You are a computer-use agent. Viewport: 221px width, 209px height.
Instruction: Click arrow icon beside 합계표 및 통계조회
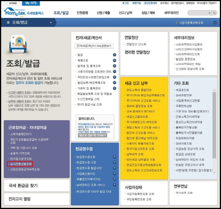115,66
